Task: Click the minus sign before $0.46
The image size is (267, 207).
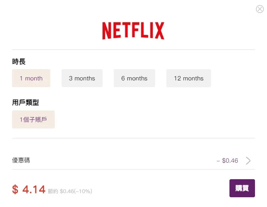Action: click(x=218, y=161)
